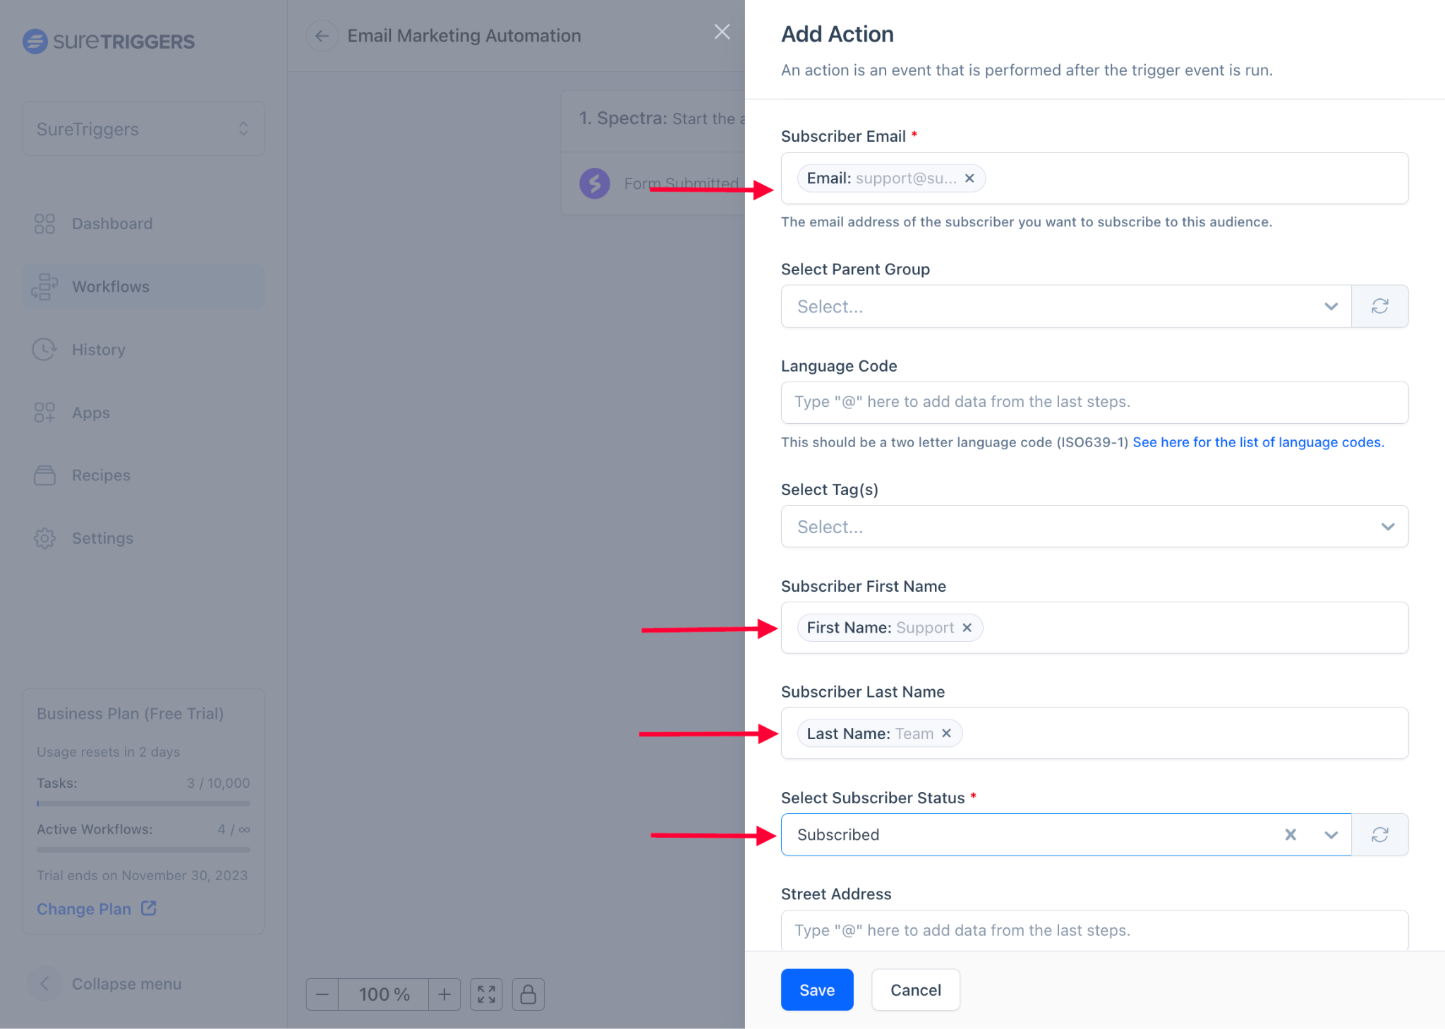Screen dimensions: 1445x1029
Task: Click the Settings gear icon in sidebar
Action: pyautogui.click(x=44, y=538)
